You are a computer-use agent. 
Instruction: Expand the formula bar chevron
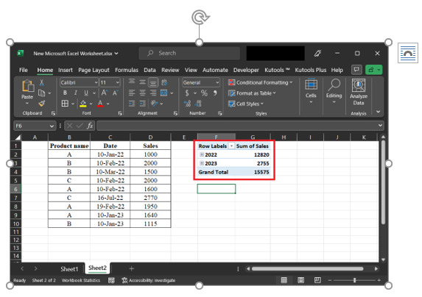380,126
